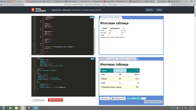Reset the code with Сбросить код
This screenshot has height=110, width=196.
point(55,100)
